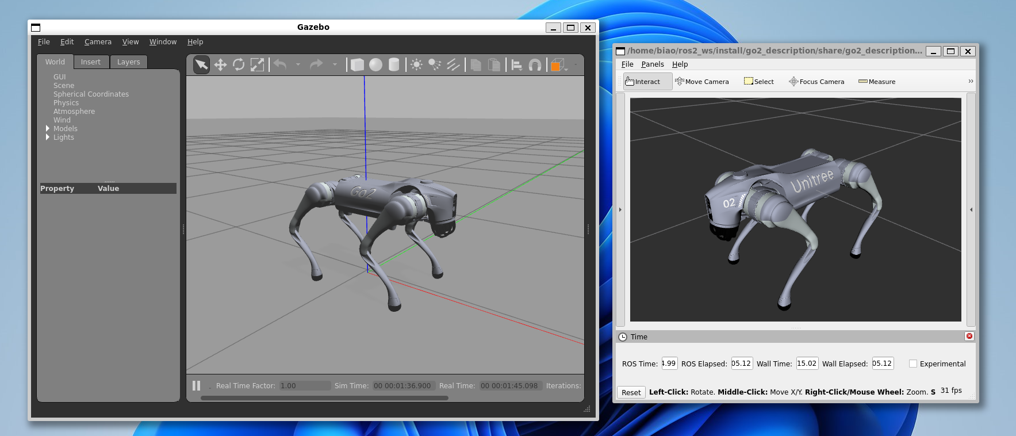Screen dimensions: 1016x436
Task: Activate the Measure tool in RViz
Action: pos(877,82)
